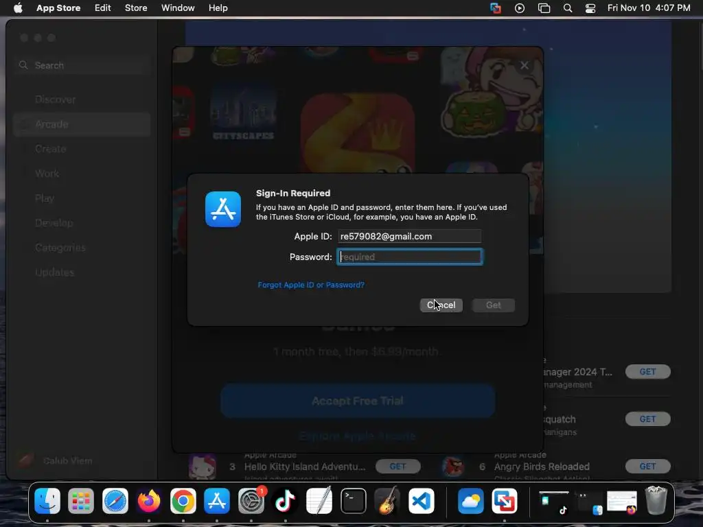Open the Apple menu
Image resolution: width=703 pixels, height=527 pixels.
point(18,8)
